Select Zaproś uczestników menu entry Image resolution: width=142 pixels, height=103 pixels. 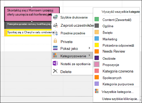pyautogui.click(x=72, y=25)
